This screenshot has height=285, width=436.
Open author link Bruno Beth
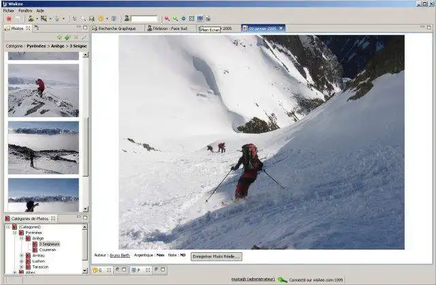[x=120, y=255]
